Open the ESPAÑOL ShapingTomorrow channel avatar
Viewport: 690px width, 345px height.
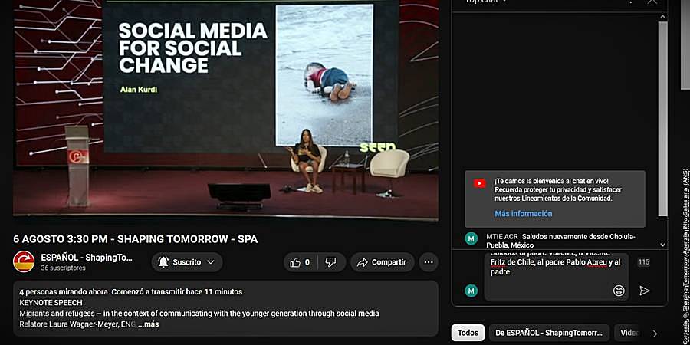[24, 262]
